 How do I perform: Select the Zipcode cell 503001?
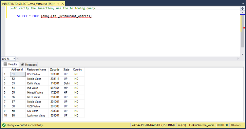pos(55,116)
